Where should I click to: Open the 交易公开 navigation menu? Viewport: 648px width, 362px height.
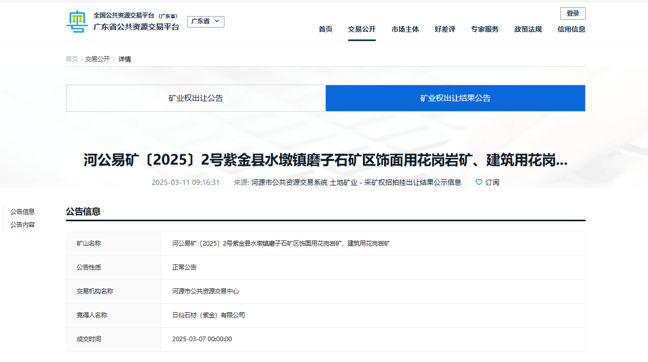click(362, 29)
